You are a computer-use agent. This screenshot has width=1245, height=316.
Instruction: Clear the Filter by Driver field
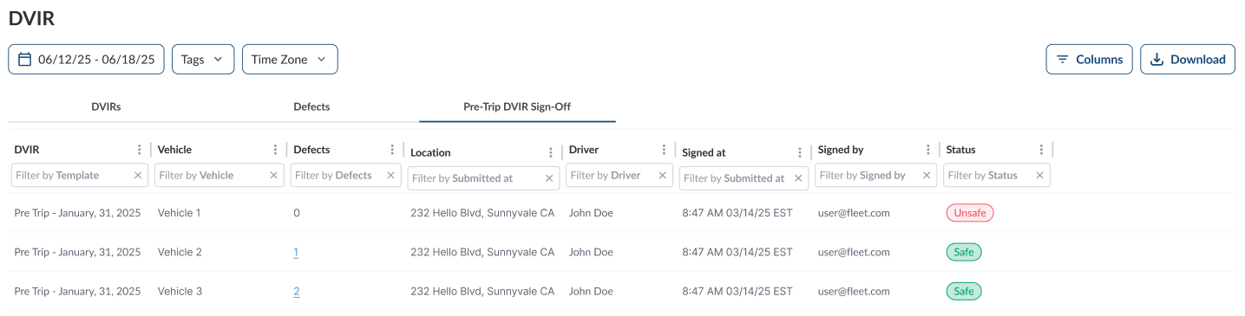[663, 175]
